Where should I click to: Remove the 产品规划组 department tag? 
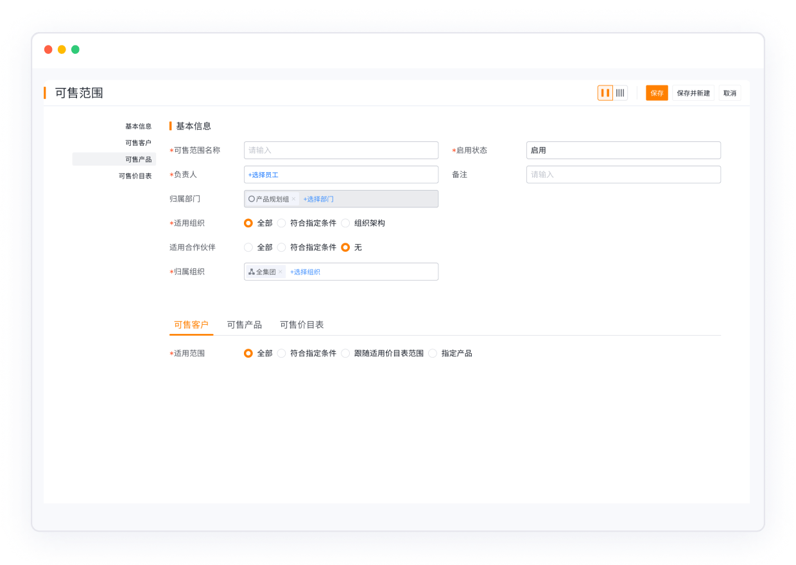pyautogui.click(x=294, y=199)
